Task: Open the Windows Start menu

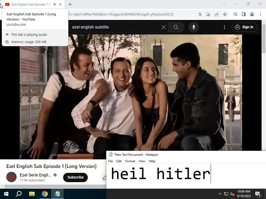Action: click(x=6, y=194)
